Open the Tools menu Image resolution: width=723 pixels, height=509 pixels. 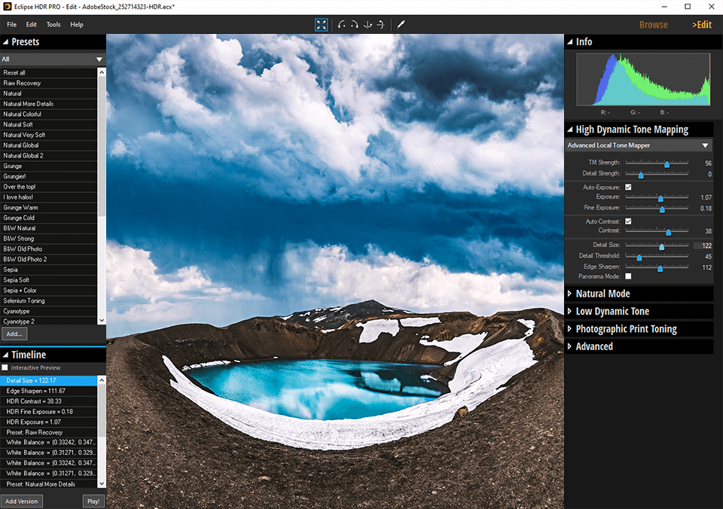53,24
